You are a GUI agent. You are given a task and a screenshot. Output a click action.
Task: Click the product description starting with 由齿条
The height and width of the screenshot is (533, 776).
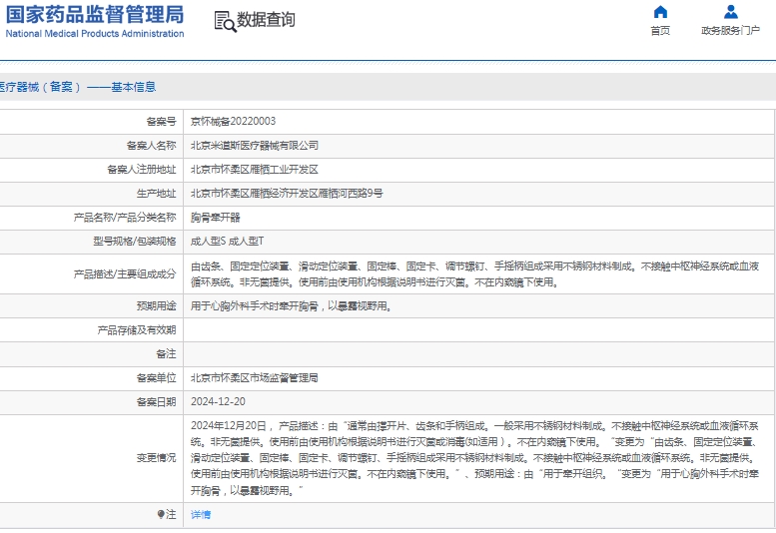tap(474, 274)
